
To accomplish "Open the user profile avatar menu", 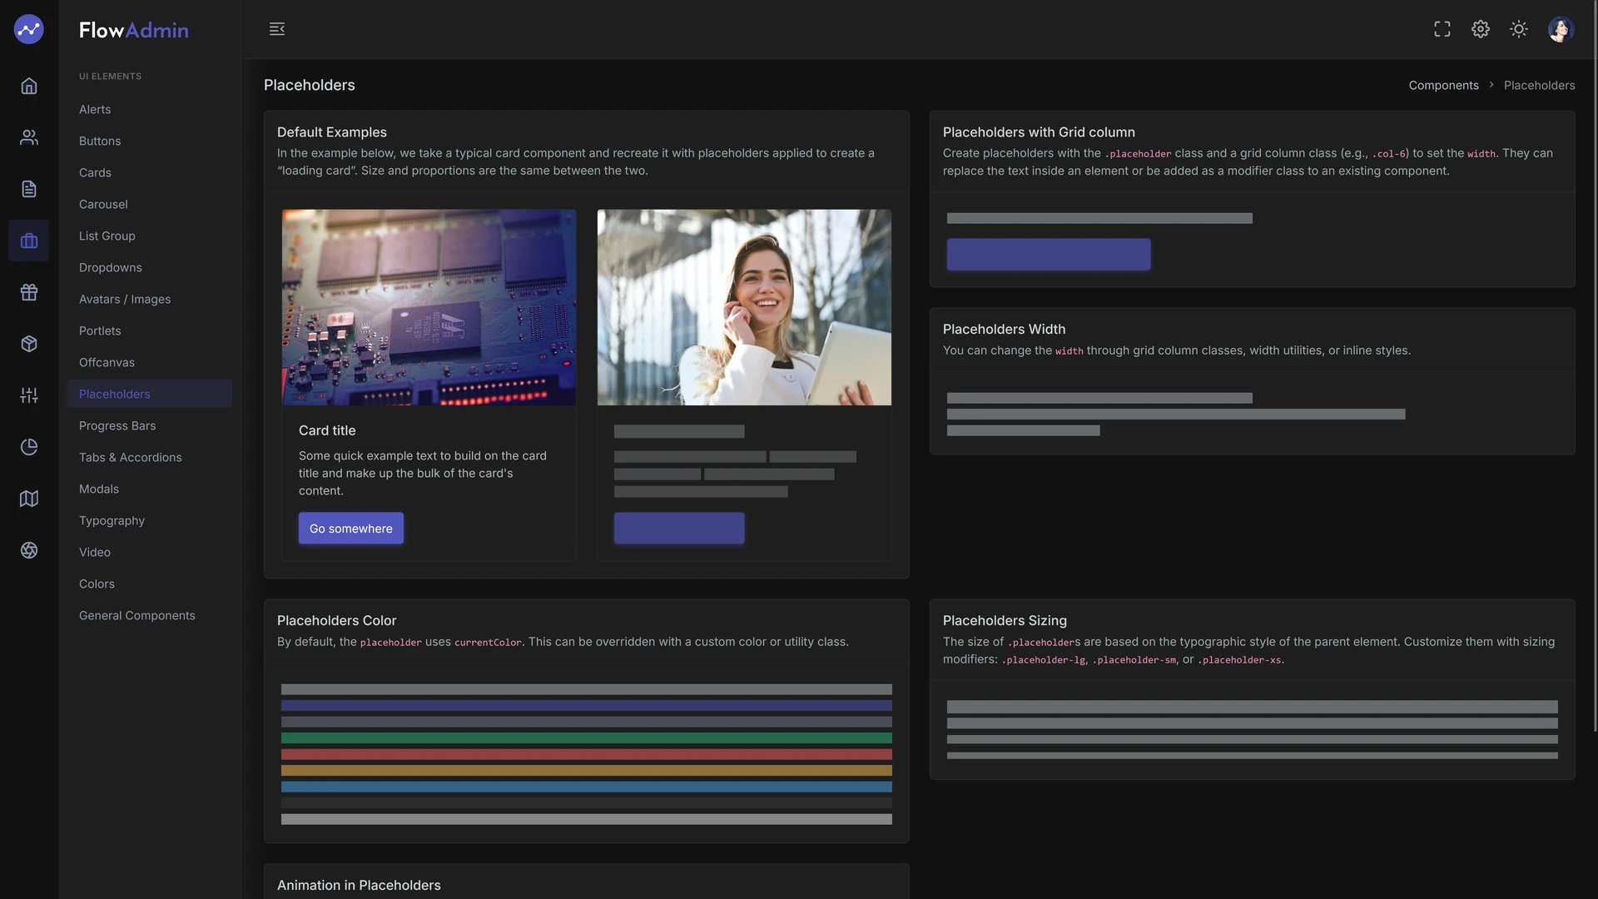I will point(1561,29).
